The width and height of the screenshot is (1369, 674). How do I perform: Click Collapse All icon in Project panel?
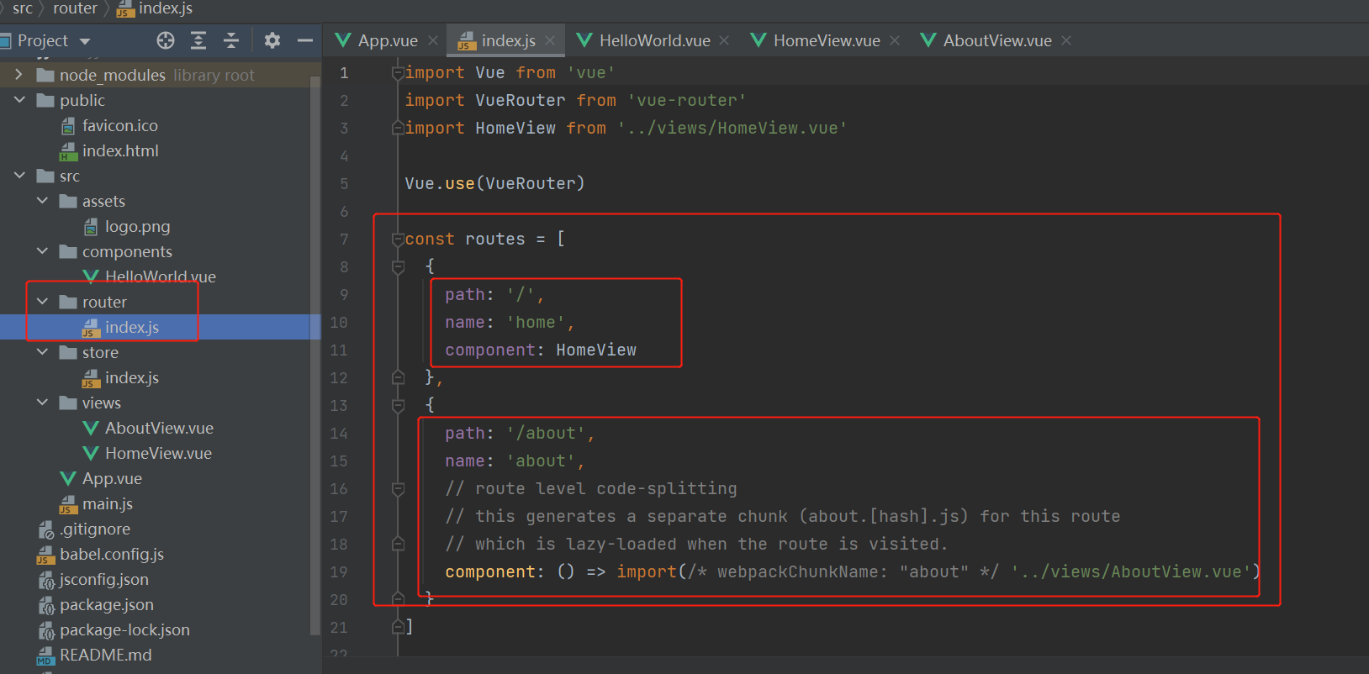[x=231, y=40]
